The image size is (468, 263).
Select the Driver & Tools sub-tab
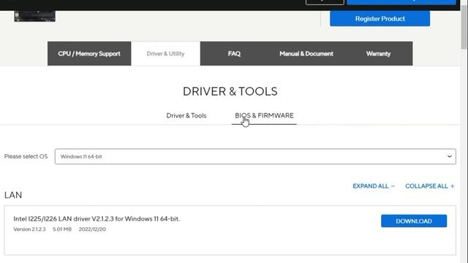tap(186, 115)
